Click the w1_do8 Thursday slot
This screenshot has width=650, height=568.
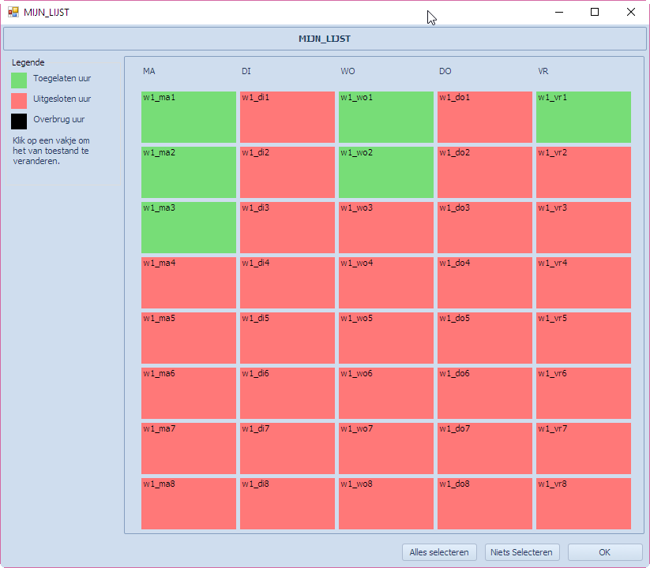click(x=485, y=503)
